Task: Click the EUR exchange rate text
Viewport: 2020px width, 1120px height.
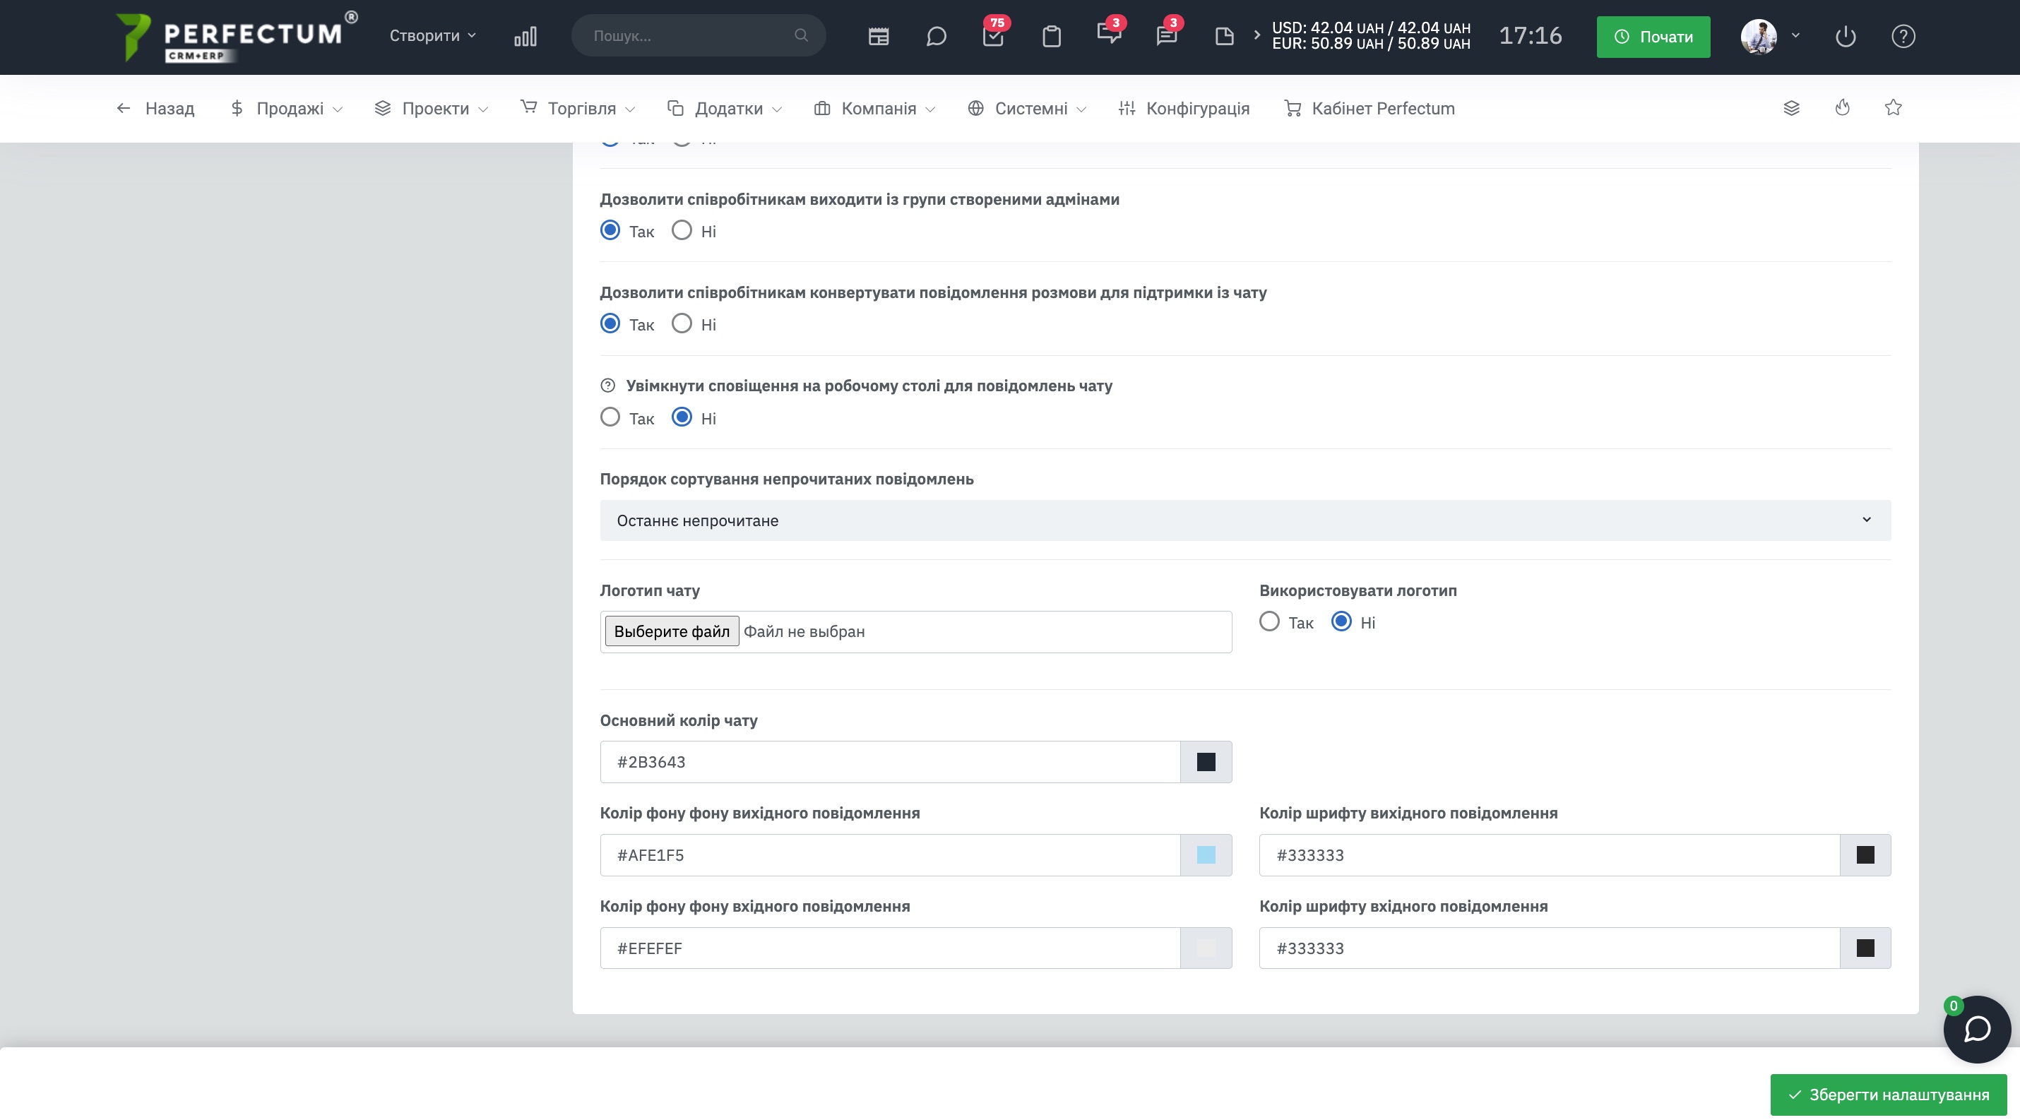Action: (x=1371, y=44)
